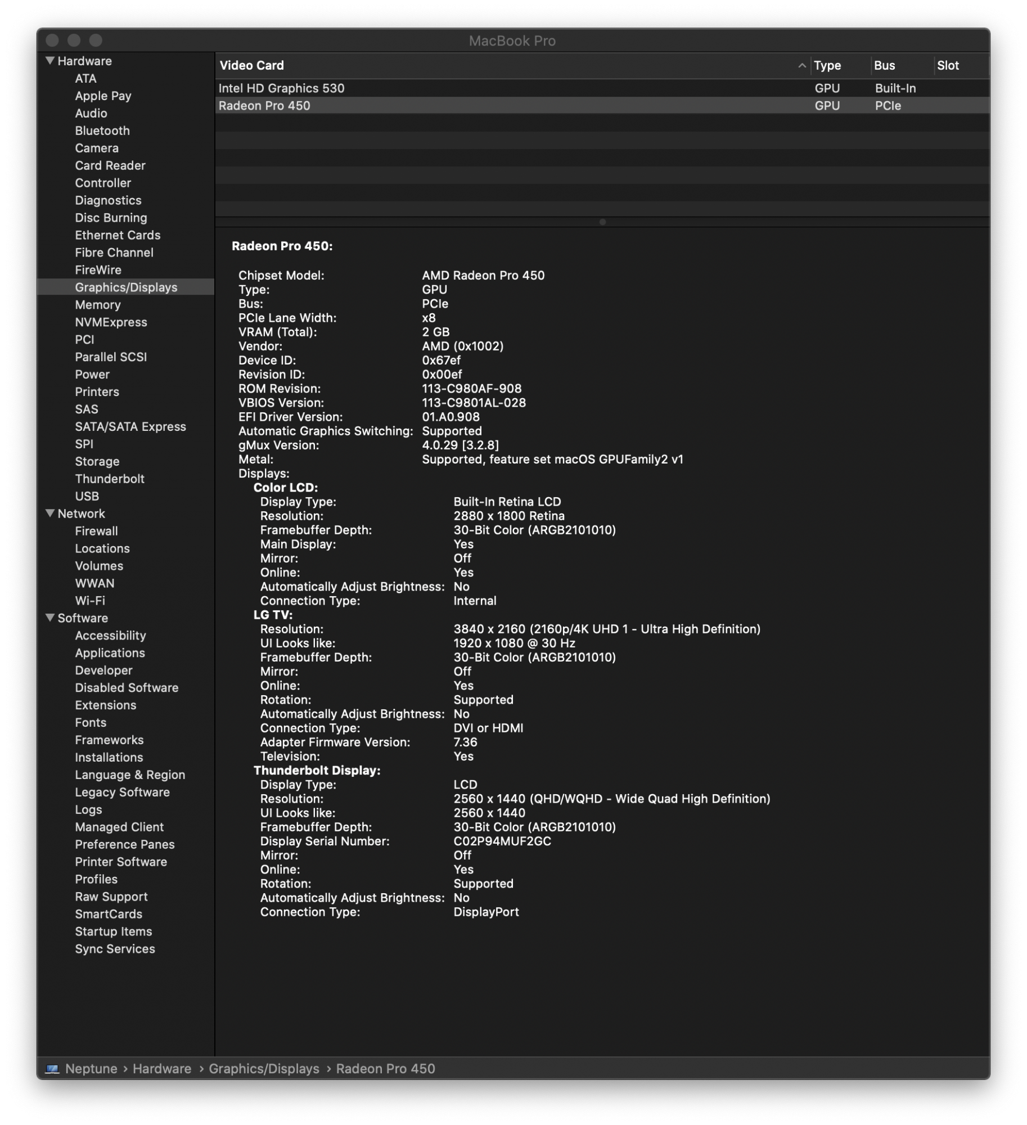
Task: Open Memory in the sidebar
Action: pyautogui.click(x=97, y=305)
